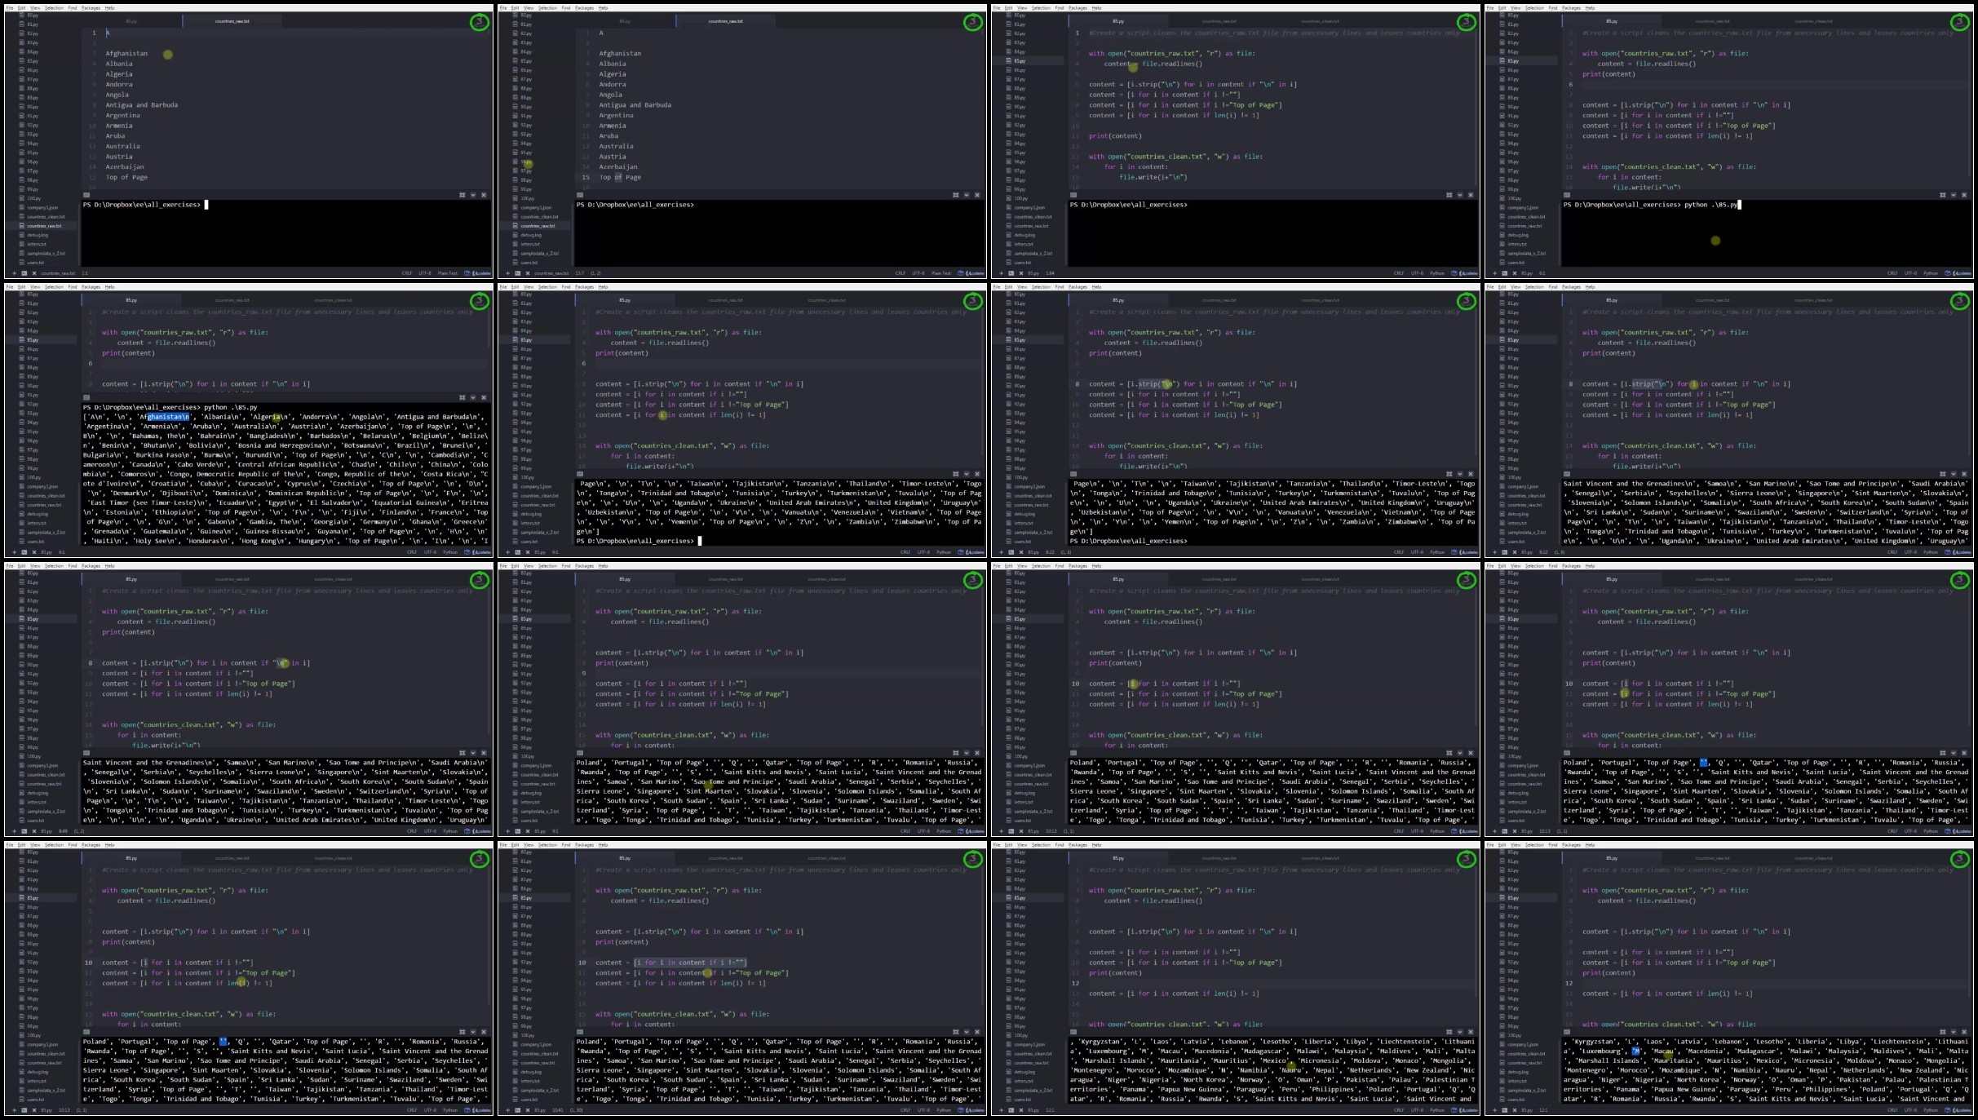In the top row's third frame, select company1.json in the tree
Screen dimensions: 1978x1120
(x=1024, y=207)
